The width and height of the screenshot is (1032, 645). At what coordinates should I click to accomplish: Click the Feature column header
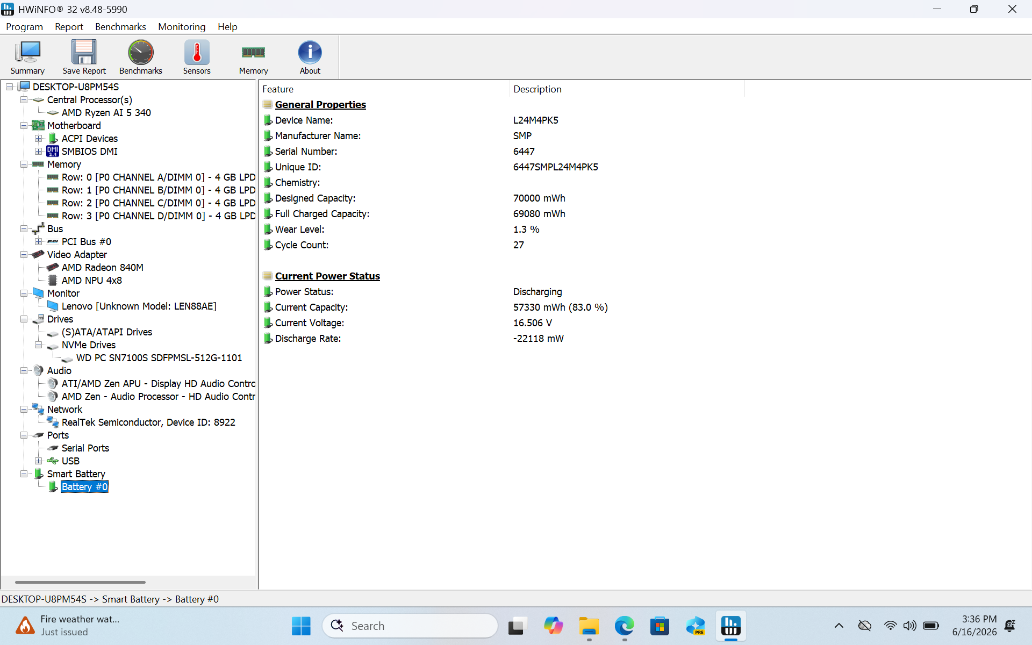tap(384, 89)
